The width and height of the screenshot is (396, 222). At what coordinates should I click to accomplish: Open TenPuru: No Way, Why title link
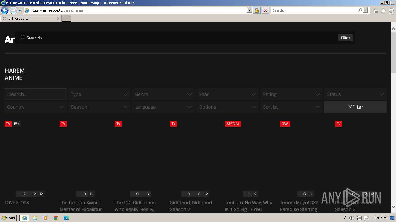248,206
